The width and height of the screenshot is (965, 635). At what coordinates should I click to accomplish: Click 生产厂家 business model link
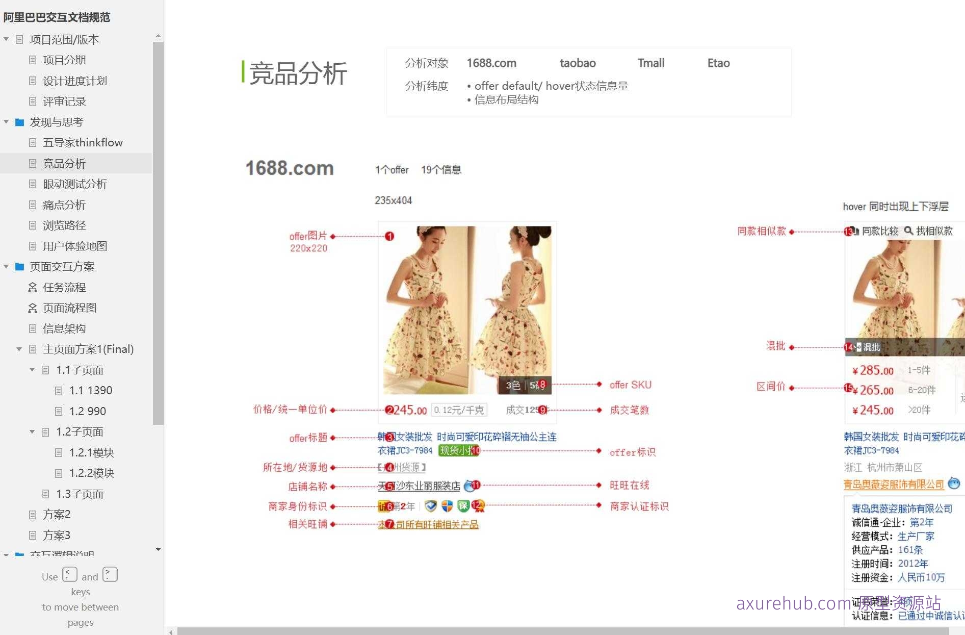click(916, 537)
